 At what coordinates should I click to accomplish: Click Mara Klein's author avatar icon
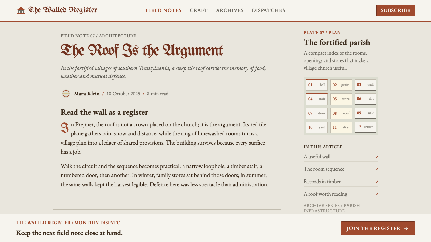66,94
